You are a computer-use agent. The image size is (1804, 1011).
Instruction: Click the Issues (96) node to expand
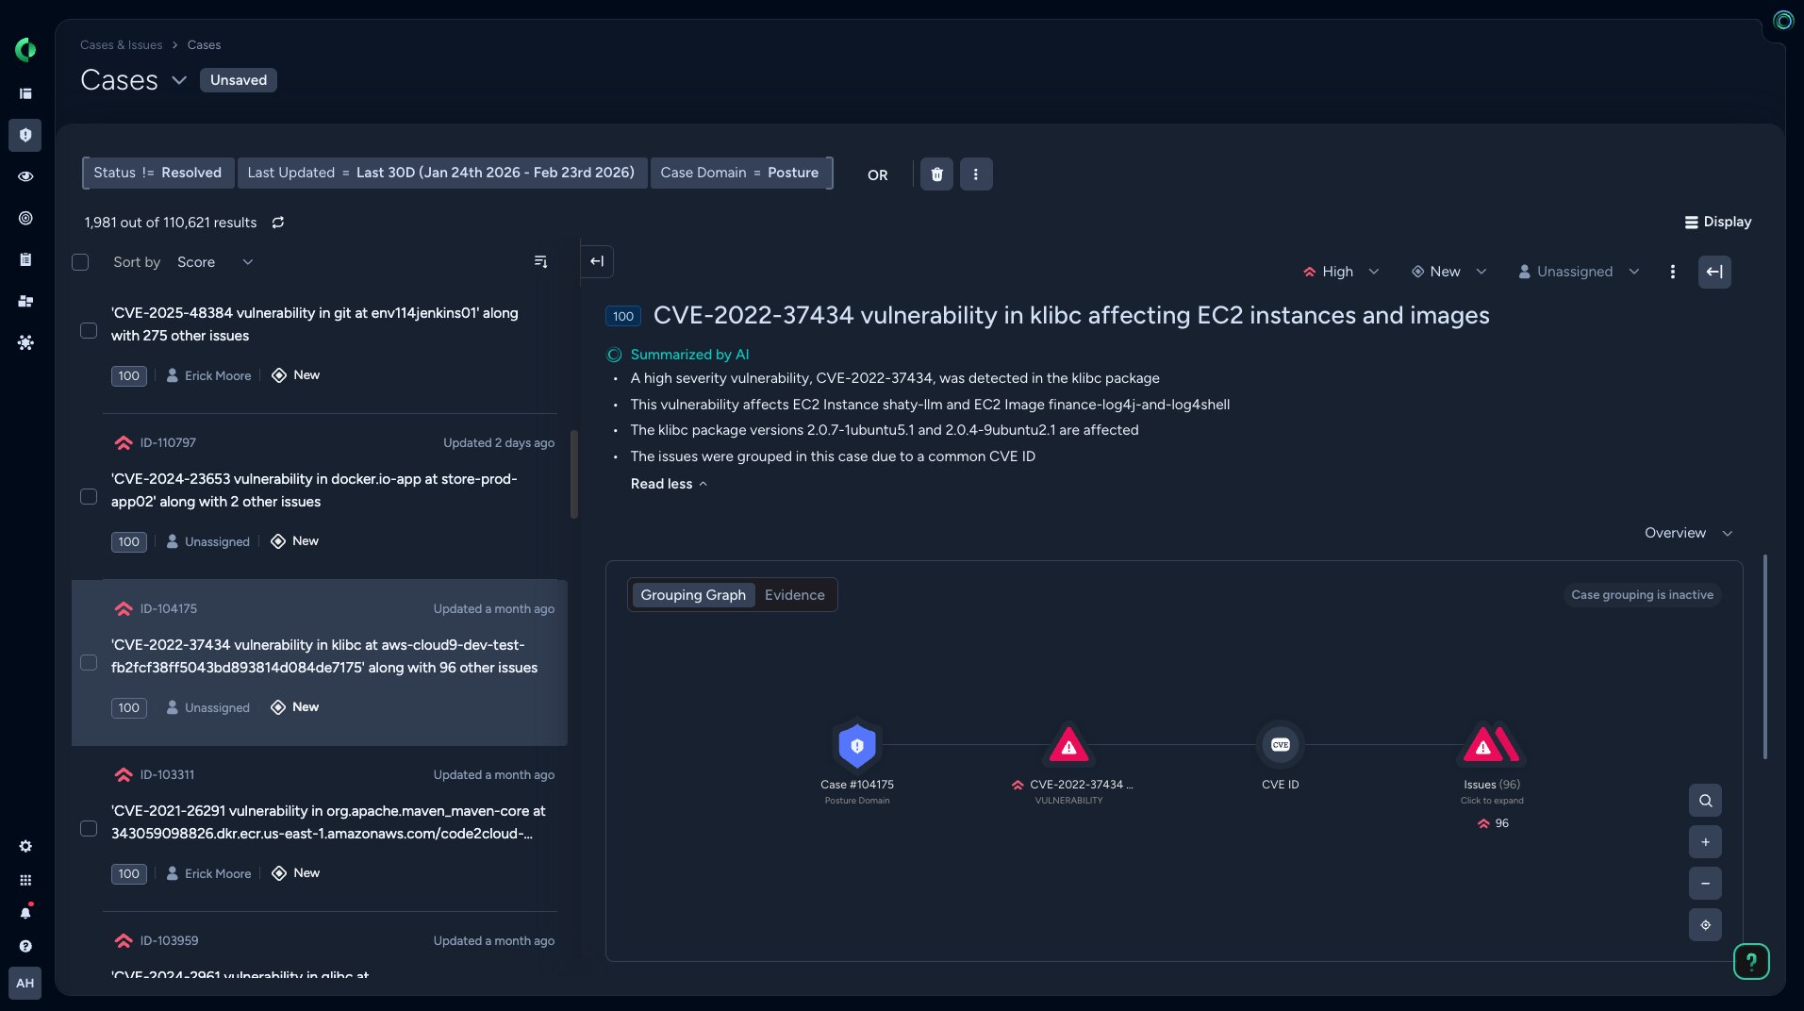coord(1491,746)
